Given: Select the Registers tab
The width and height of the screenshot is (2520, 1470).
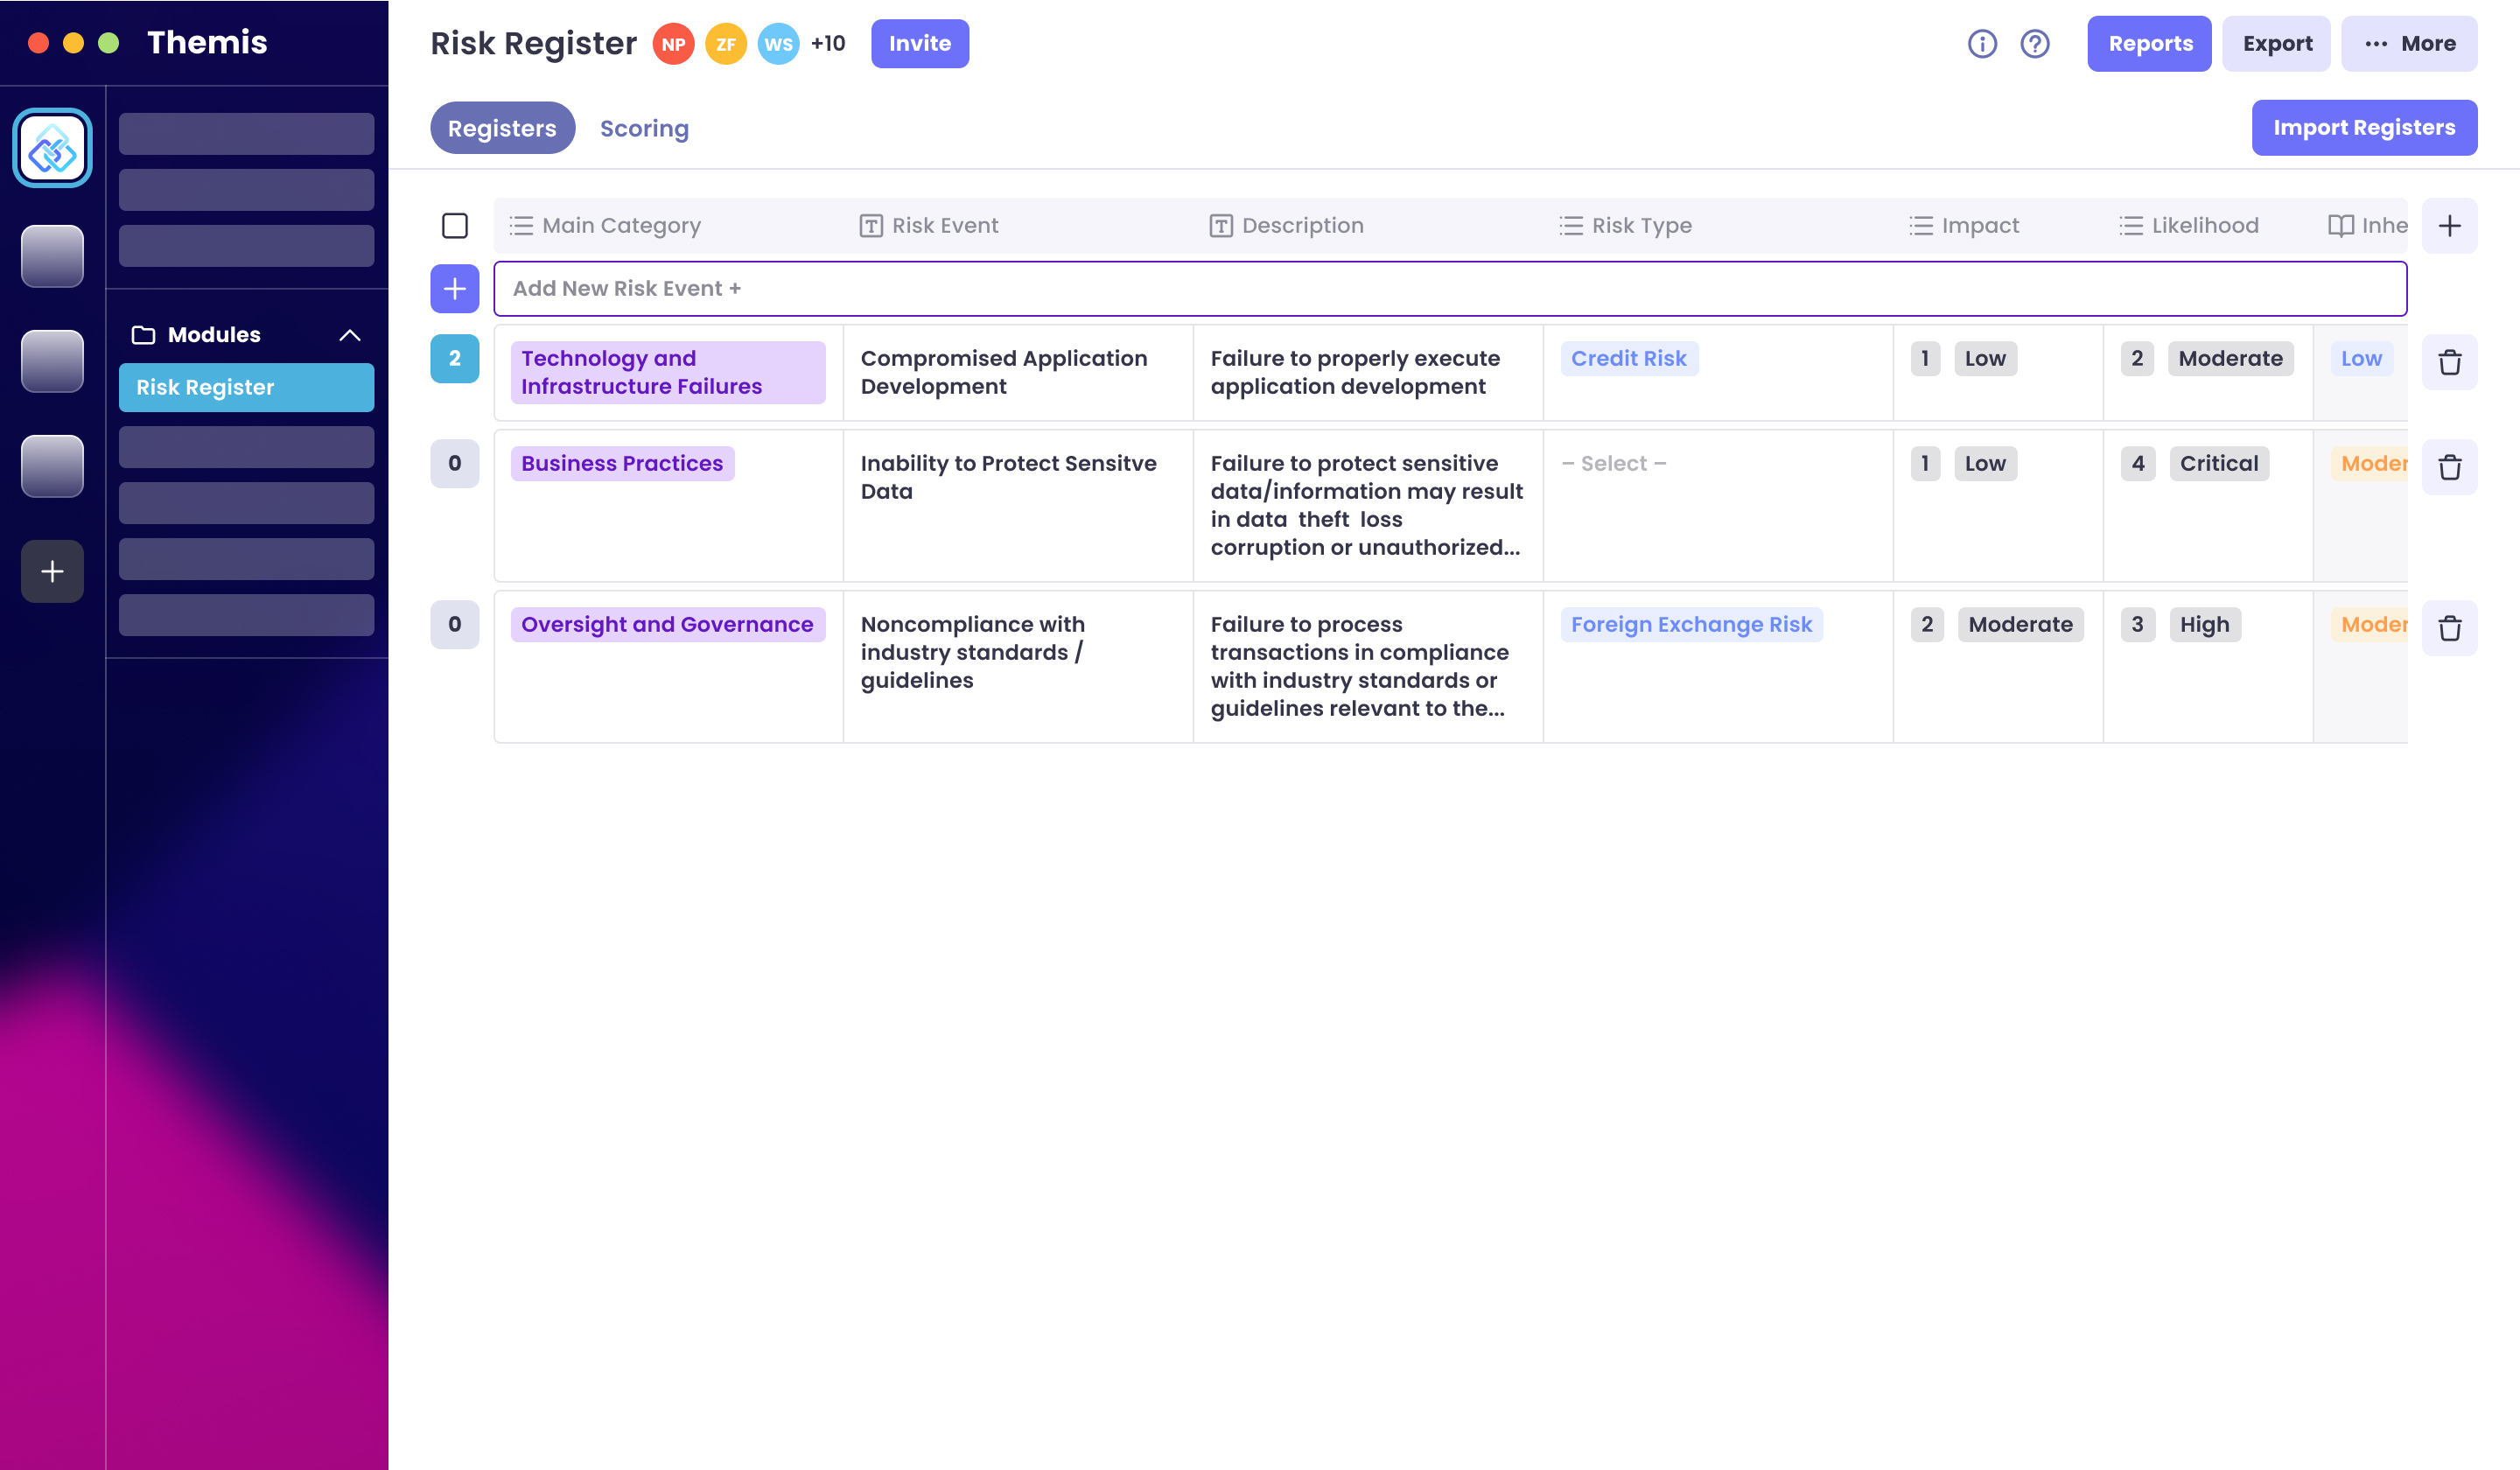Looking at the screenshot, I should 502,128.
